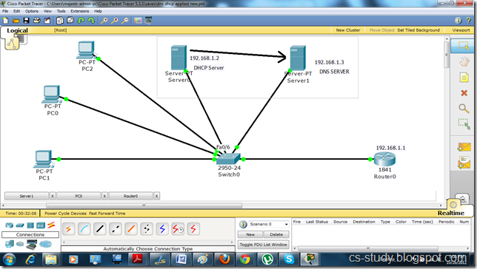Viewport: 477px width, 269px height.
Task: Open a file with the Open folder icon
Action: coord(16,21)
